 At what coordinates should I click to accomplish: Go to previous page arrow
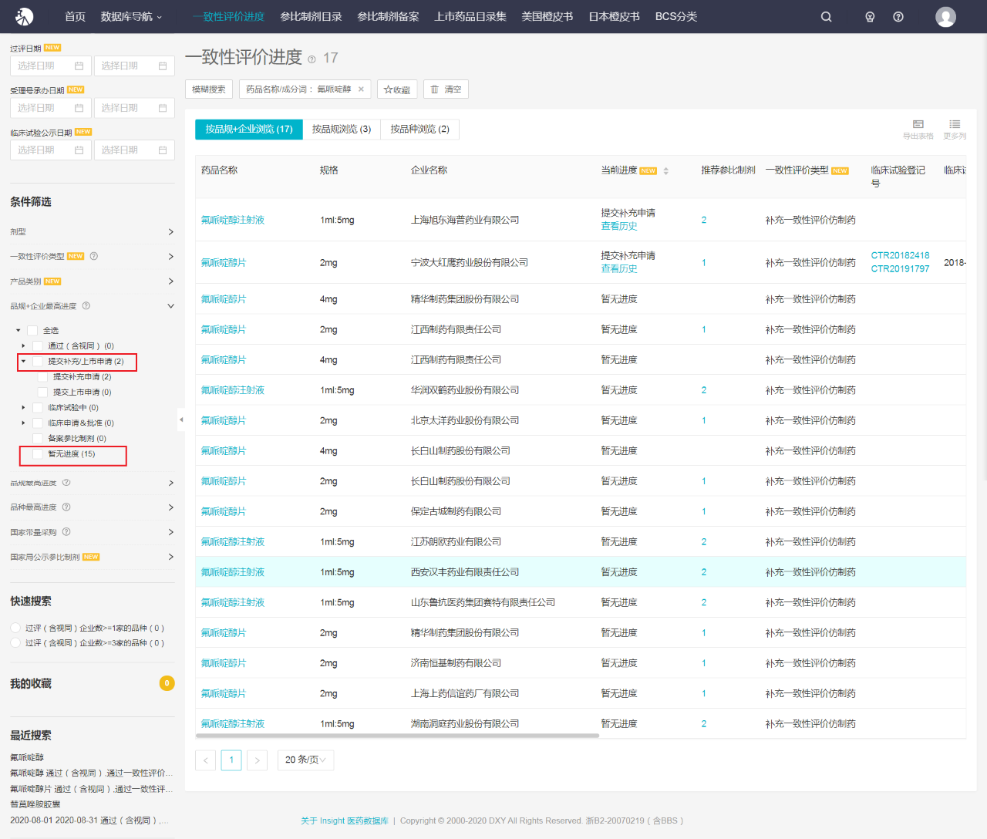206,760
